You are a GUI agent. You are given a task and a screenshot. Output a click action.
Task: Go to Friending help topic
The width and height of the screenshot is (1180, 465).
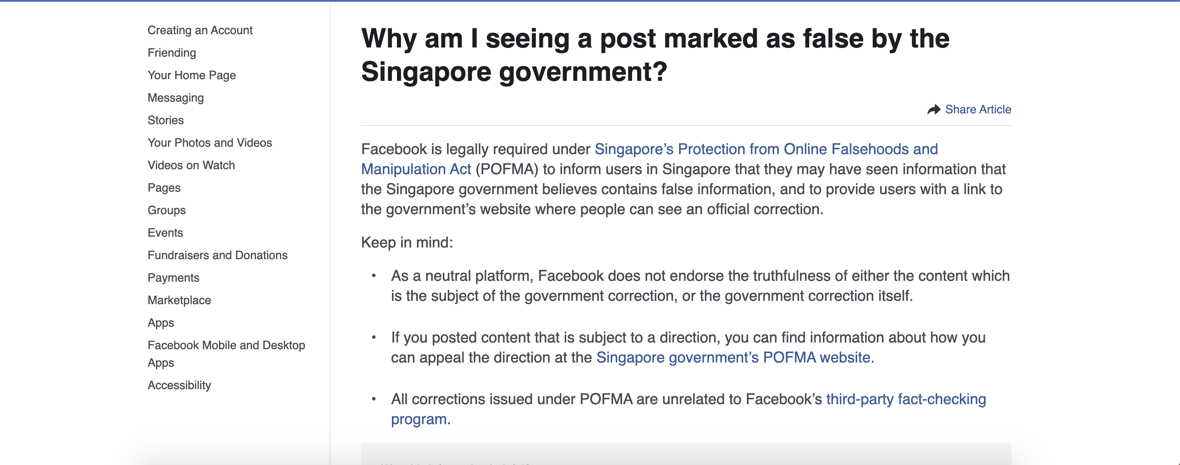pyautogui.click(x=172, y=52)
